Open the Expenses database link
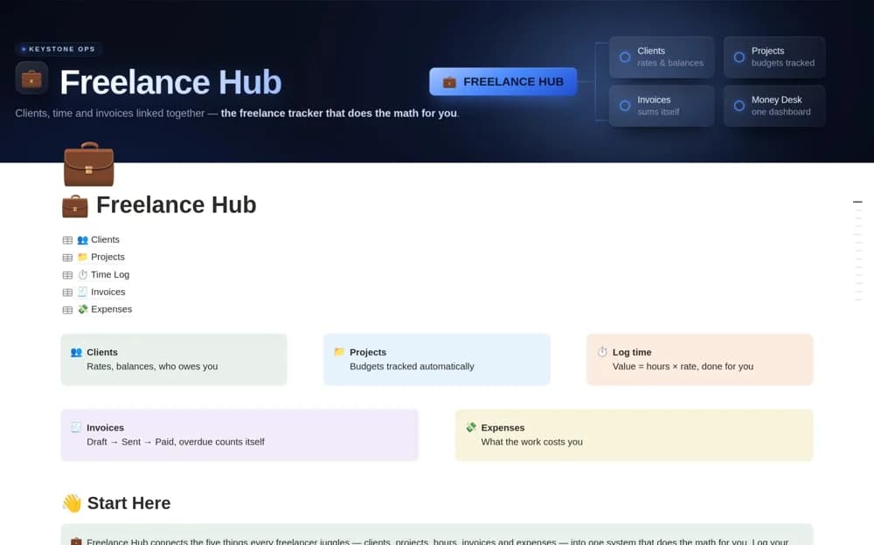 tap(112, 308)
